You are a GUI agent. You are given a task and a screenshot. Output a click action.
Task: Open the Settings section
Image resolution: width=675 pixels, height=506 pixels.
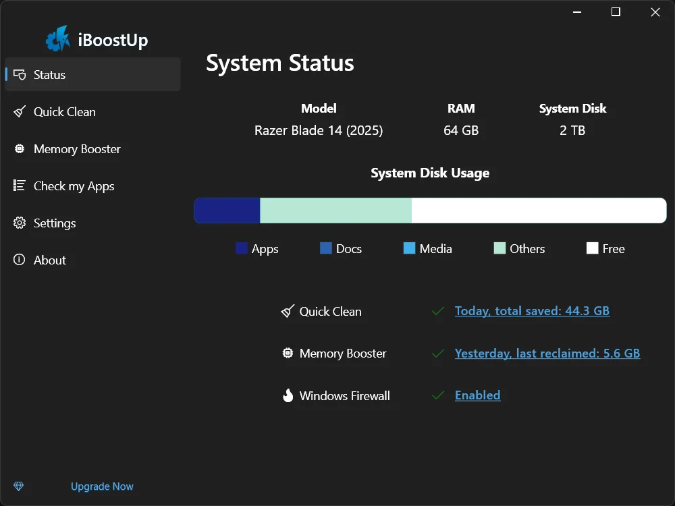[x=92, y=223]
